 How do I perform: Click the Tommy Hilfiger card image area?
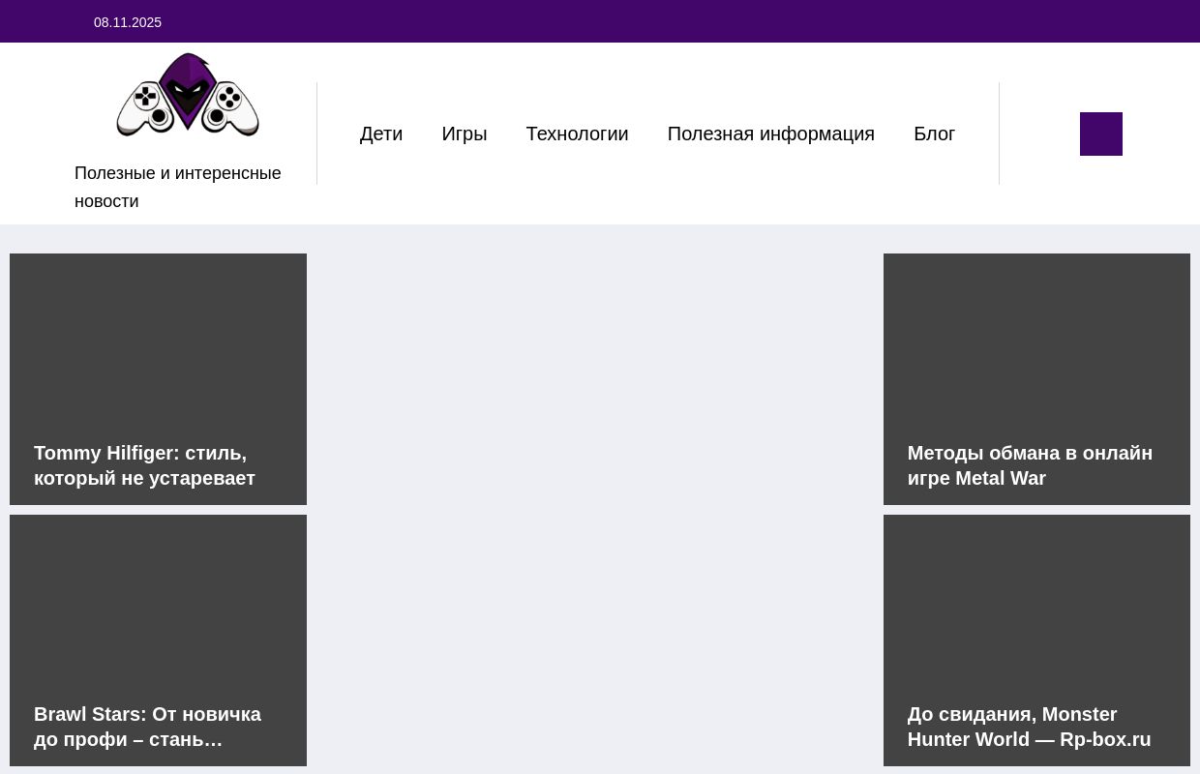click(x=158, y=339)
